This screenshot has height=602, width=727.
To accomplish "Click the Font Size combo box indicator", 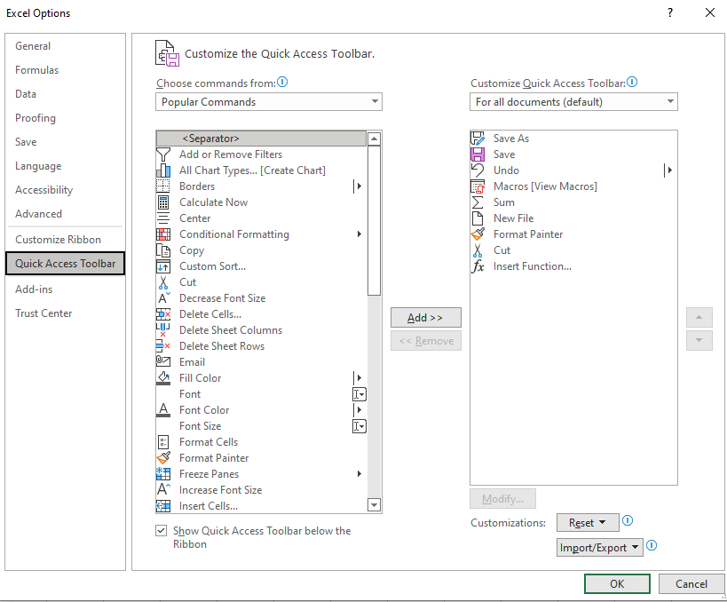I will pyautogui.click(x=360, y=426).
